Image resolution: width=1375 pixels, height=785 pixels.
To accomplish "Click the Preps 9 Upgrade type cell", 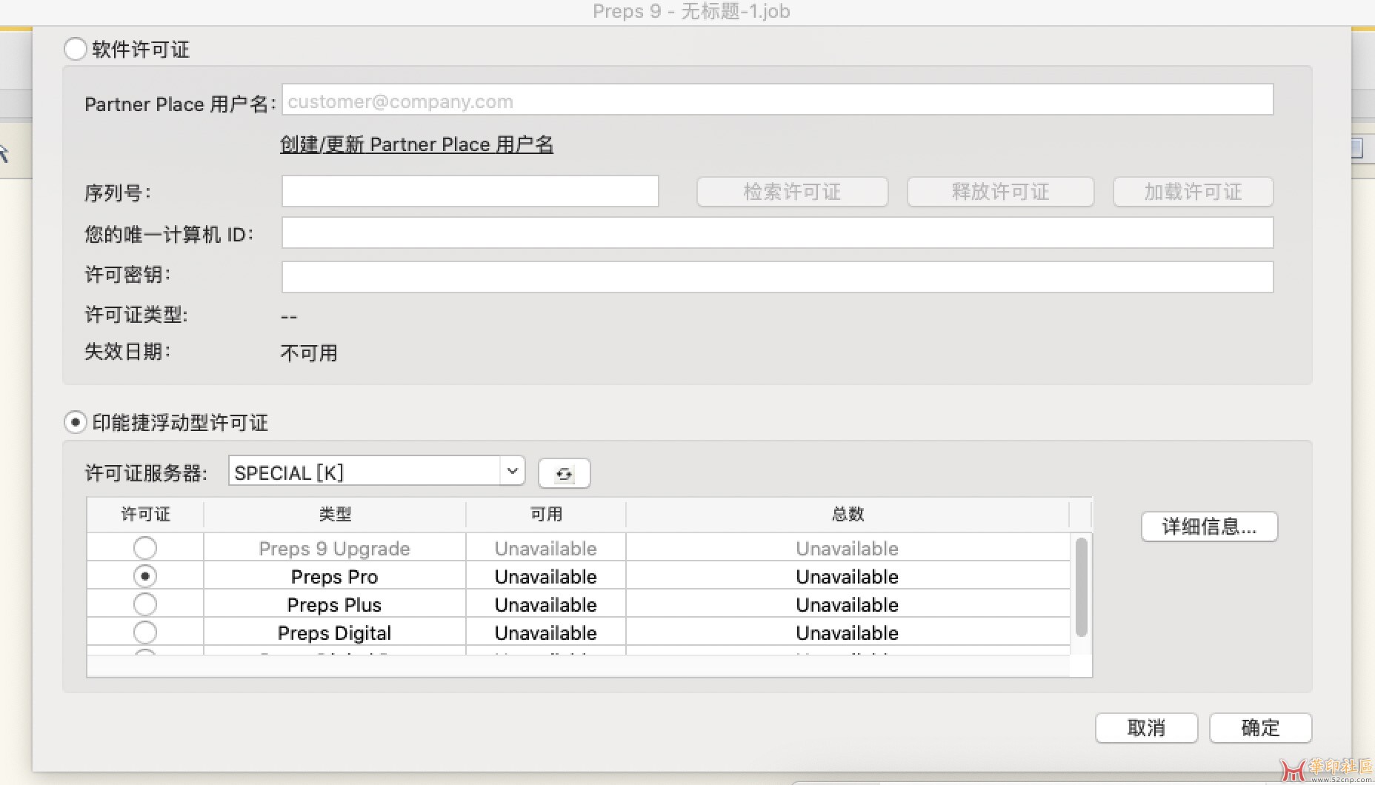I will point(335,548).
